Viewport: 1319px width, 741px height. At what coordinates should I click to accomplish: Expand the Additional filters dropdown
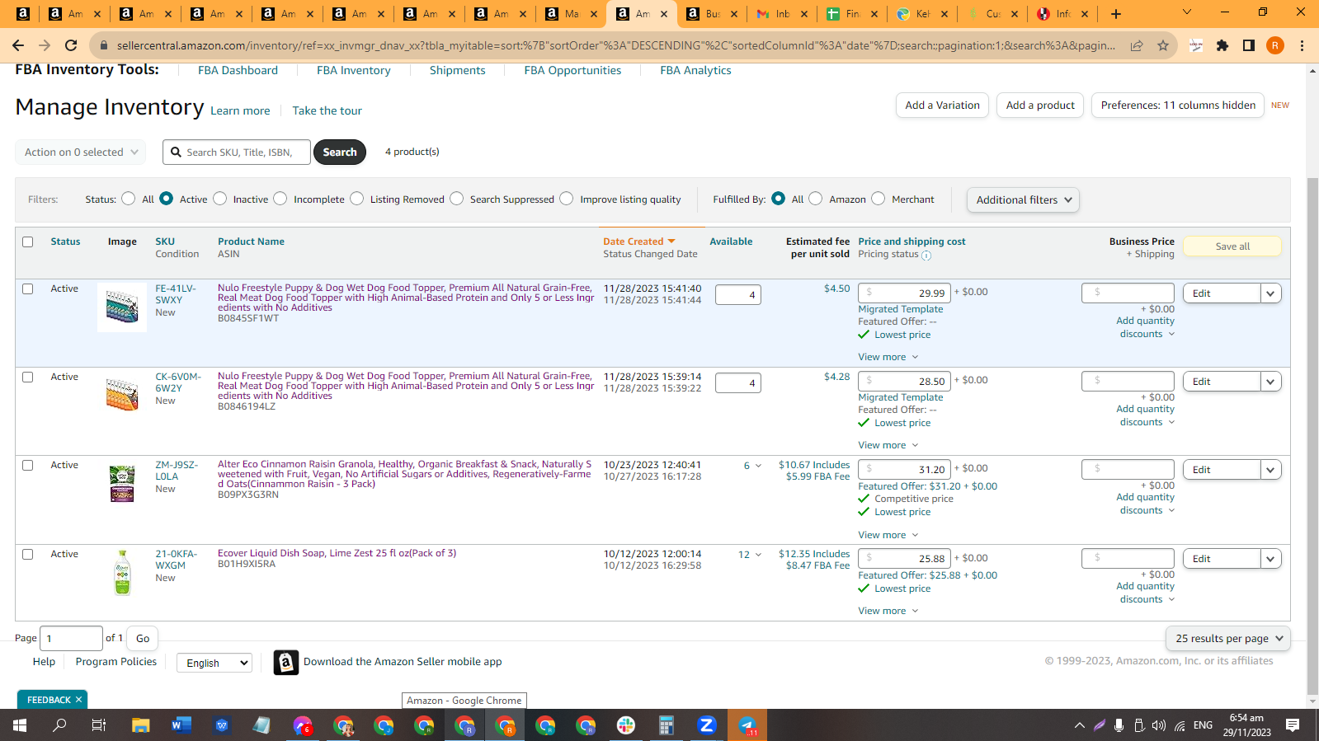click(x=1023, y=199)
